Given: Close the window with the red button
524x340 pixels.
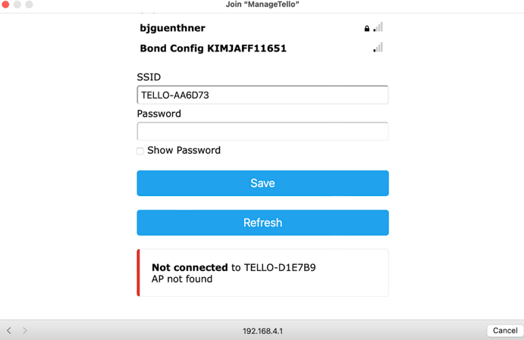Looking at the screenshot, I should point(6,5).
